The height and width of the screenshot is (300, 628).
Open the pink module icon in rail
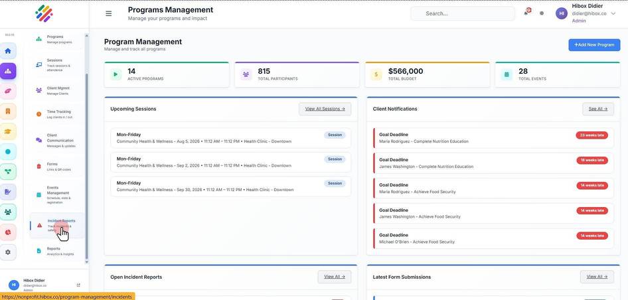8,92
